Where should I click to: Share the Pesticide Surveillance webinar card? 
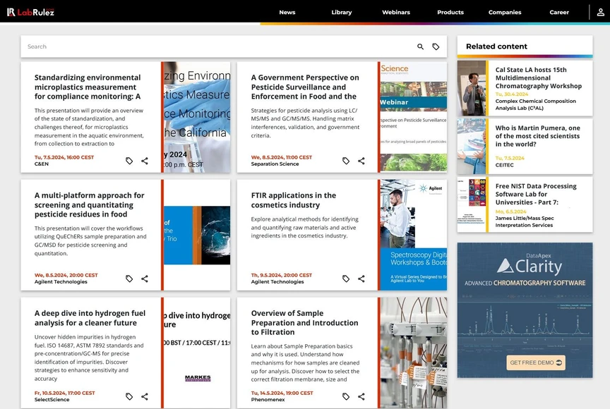click(361, 161)
